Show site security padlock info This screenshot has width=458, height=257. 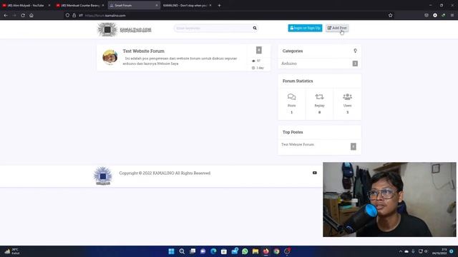[x=74, y=15]
